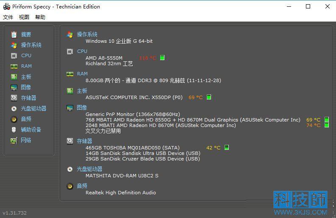The image size is (336, 218).
Task: Click the 29GB SanDisk Cruzer Blade entry
Action: click(x=143, y=159)
